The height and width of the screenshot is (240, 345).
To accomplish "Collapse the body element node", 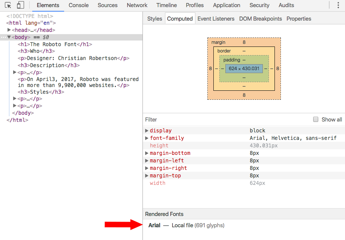I will coord(9,37).
